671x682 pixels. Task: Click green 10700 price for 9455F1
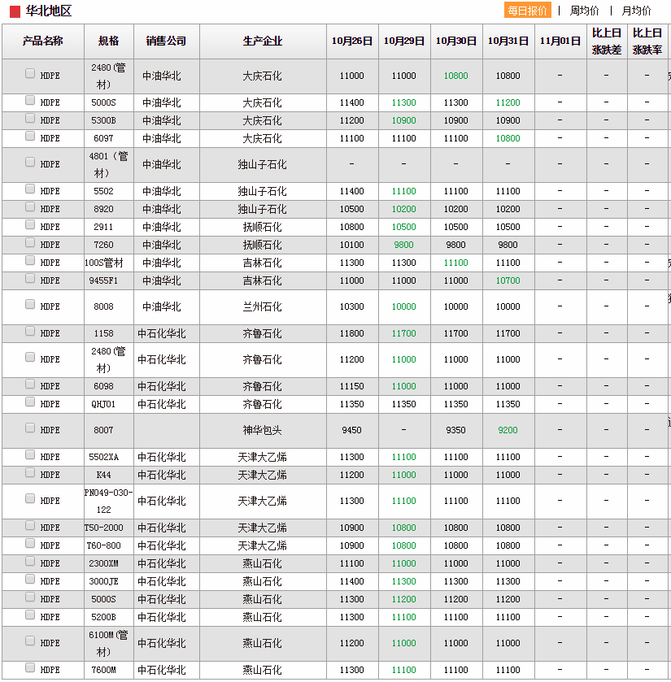coord(508,280)
